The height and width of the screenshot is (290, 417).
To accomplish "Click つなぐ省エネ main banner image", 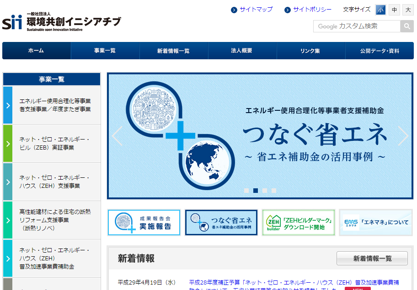I will pyautogui.click(x=260, y=136).
